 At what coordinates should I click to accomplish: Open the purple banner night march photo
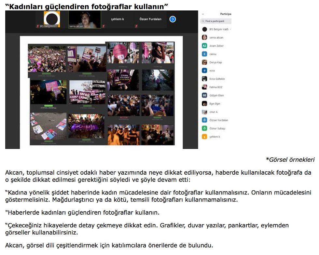pos(86,126)
